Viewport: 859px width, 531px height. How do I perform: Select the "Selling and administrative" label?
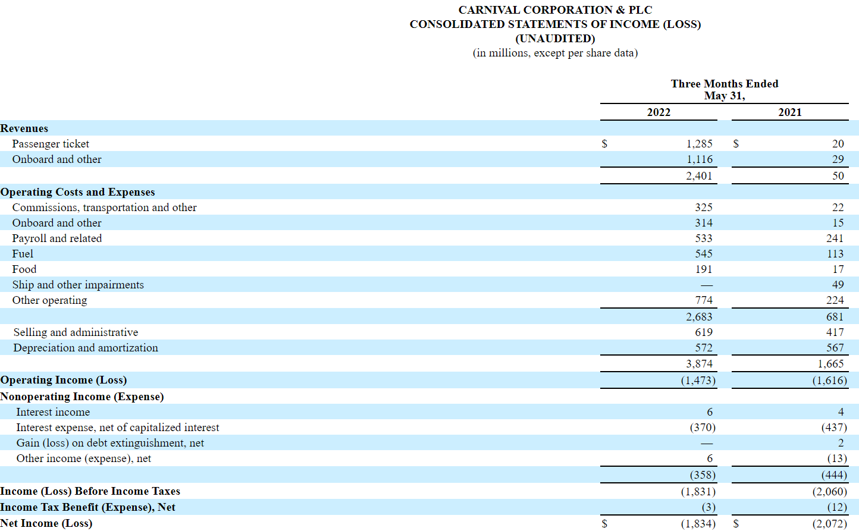(x=76, y=332)
